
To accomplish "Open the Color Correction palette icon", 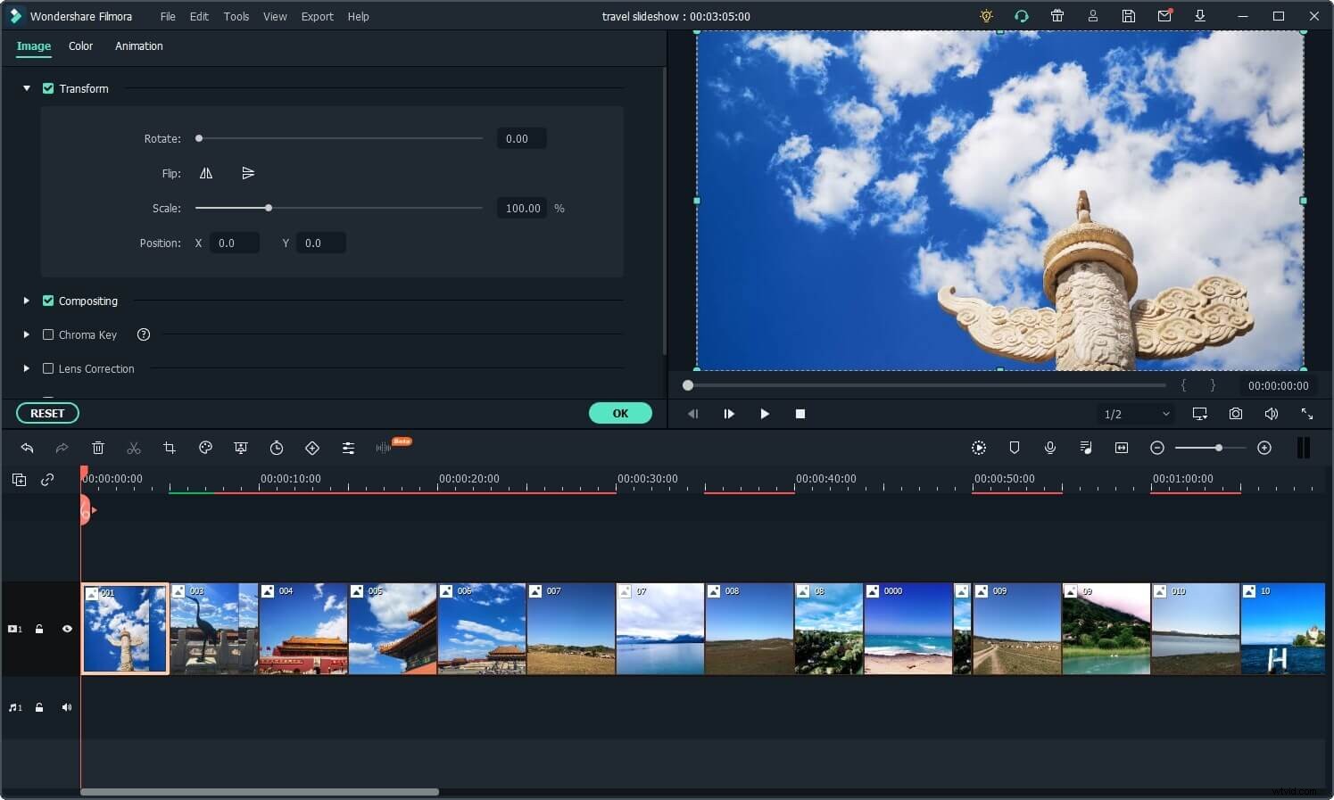I will (x=205, y=448).
